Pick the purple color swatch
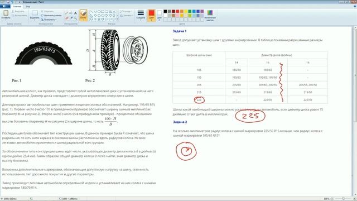The image size is (357, 201). coord(202,11)
